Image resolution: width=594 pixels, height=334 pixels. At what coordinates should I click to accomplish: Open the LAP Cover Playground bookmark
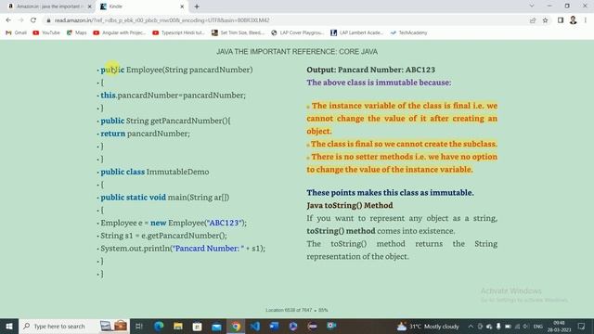pos(297,33)
